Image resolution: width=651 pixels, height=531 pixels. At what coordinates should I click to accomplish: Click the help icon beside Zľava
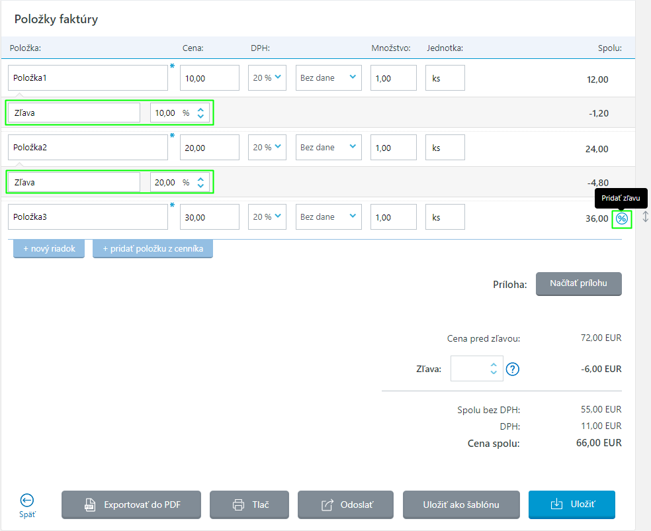[x=513, y=369]
